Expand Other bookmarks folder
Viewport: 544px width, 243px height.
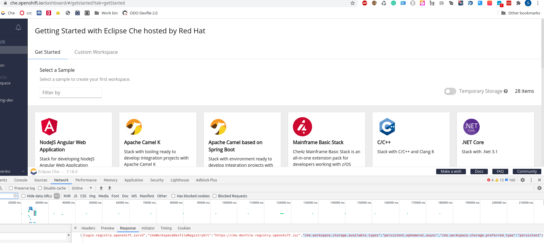[521, 13]
